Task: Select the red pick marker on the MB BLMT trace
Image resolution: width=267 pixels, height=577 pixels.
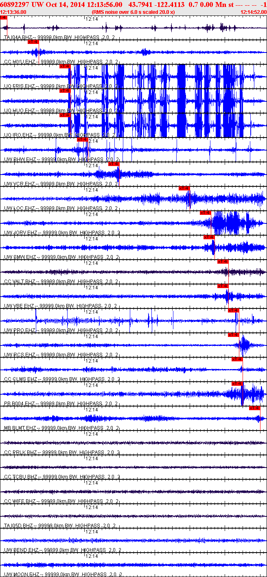Action: click(x=254, y=408)
